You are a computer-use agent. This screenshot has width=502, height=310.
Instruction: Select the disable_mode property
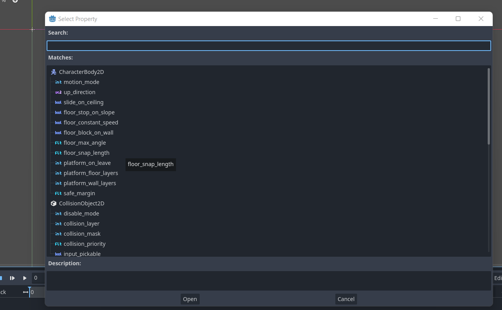point(81,213)
